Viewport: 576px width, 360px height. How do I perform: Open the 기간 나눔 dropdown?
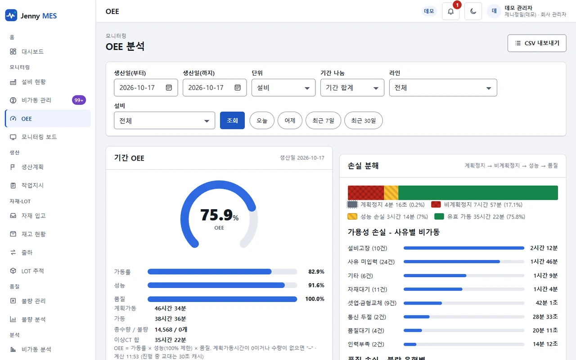pos(352,88)
